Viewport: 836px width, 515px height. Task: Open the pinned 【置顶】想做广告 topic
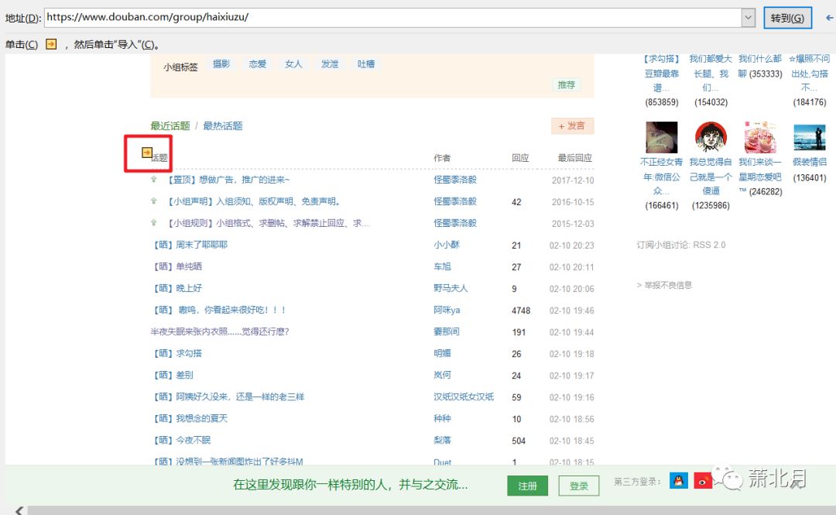tap(228, 180)
